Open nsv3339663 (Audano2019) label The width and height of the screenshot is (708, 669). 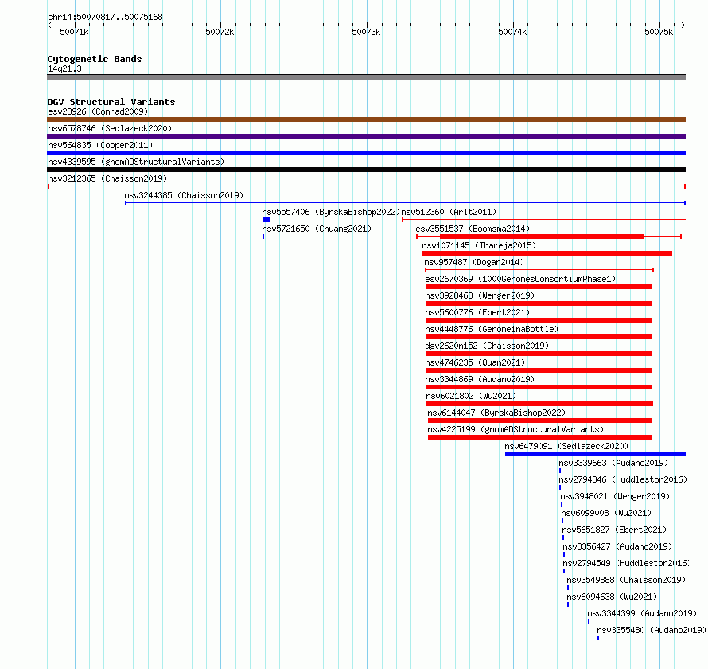coord(613,463)
